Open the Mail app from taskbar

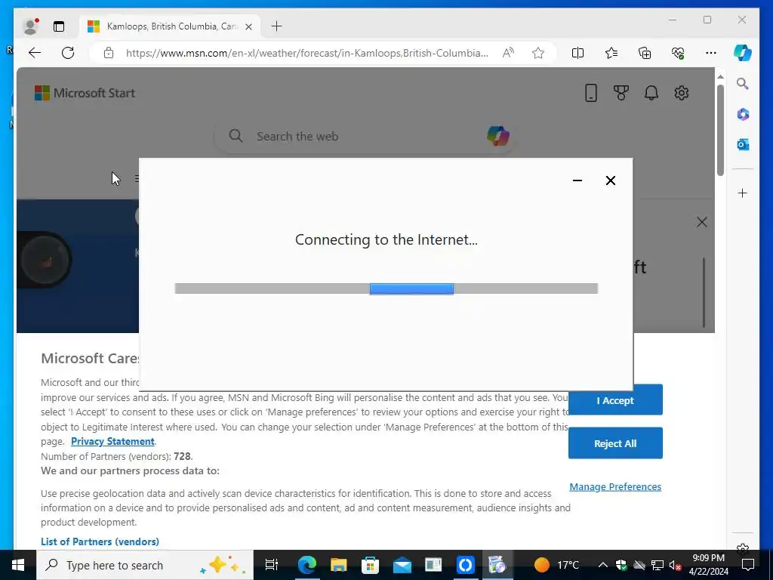click(x=402, y=565)
